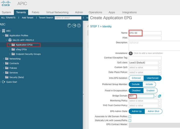Click the Contracts folder icon

point(7,63)
